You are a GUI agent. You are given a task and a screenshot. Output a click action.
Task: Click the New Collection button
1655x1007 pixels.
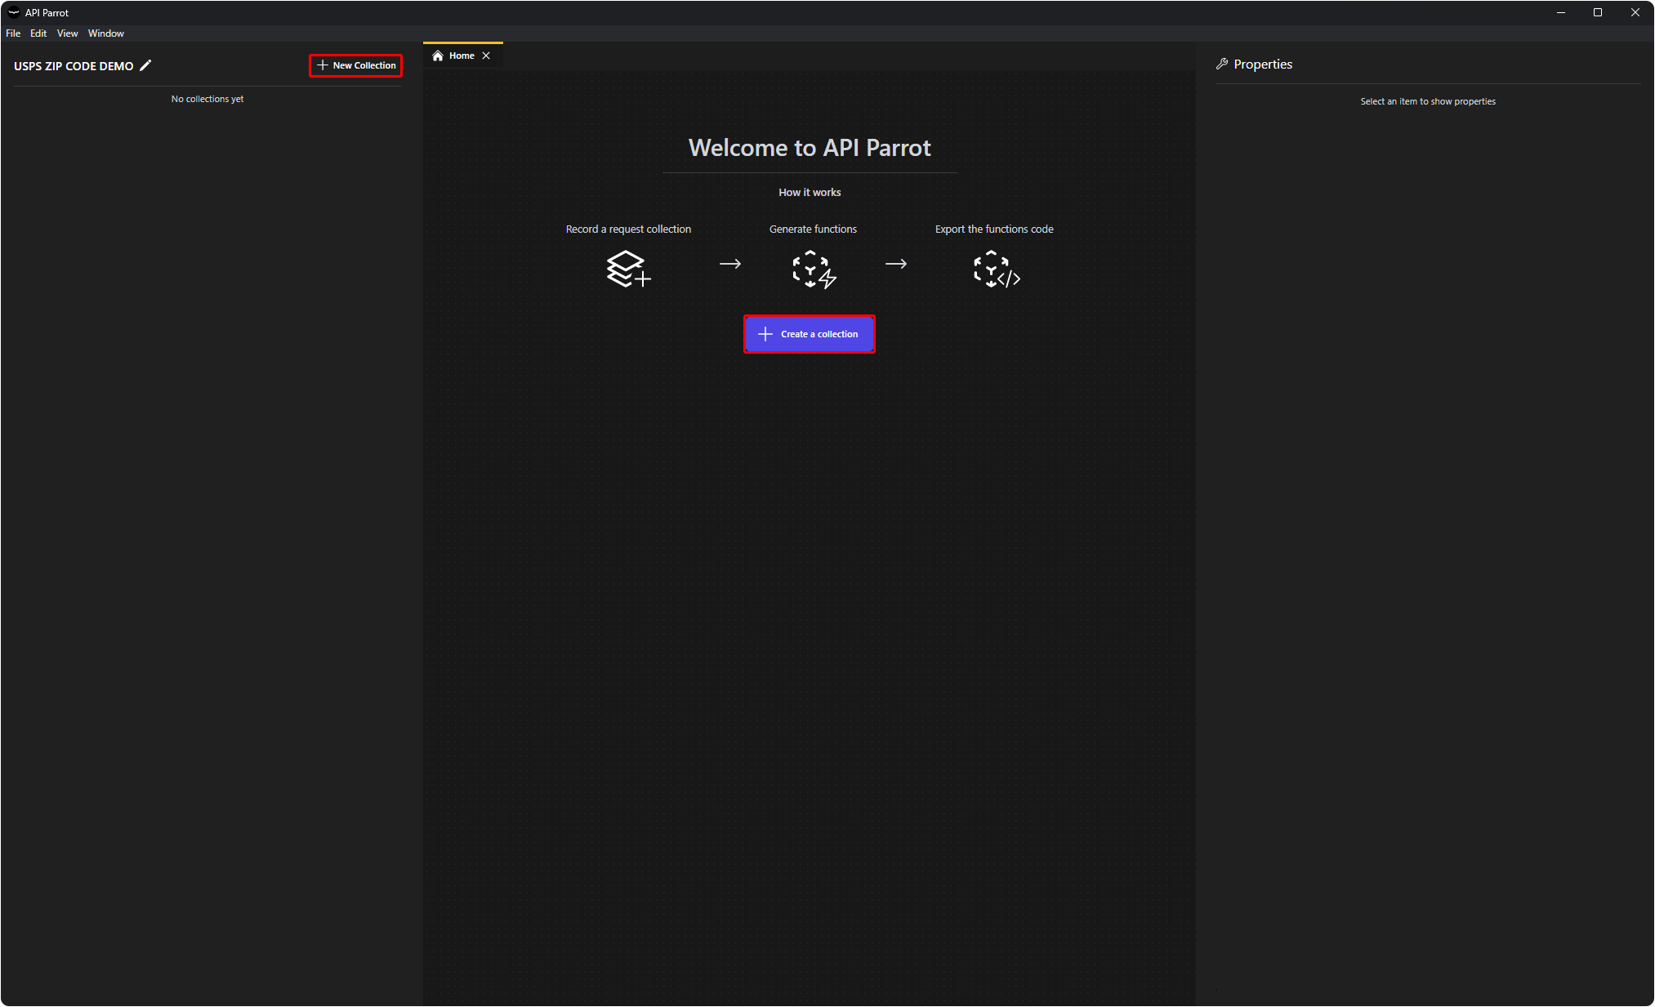356,65
